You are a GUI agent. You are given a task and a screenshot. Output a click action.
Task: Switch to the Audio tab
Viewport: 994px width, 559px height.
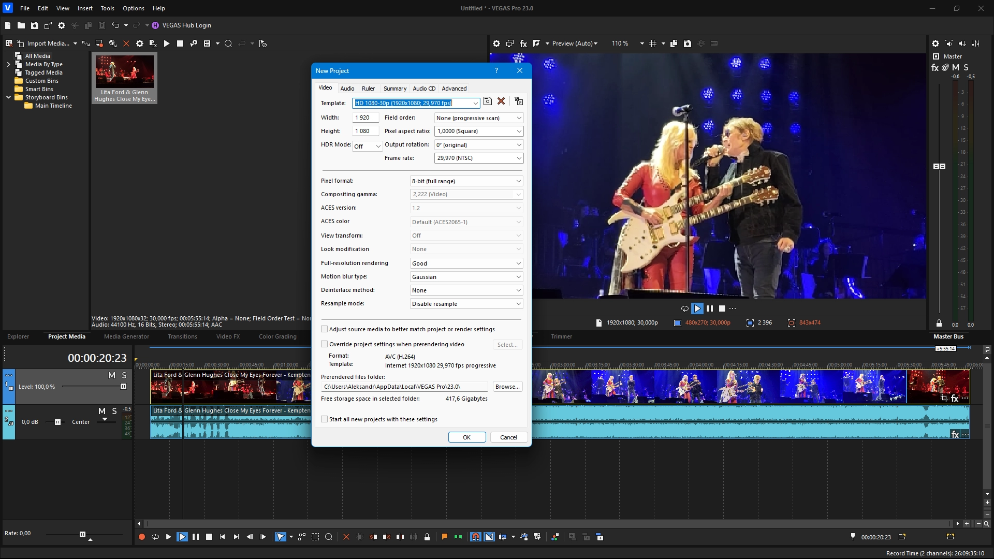click(x=347, y=89)
